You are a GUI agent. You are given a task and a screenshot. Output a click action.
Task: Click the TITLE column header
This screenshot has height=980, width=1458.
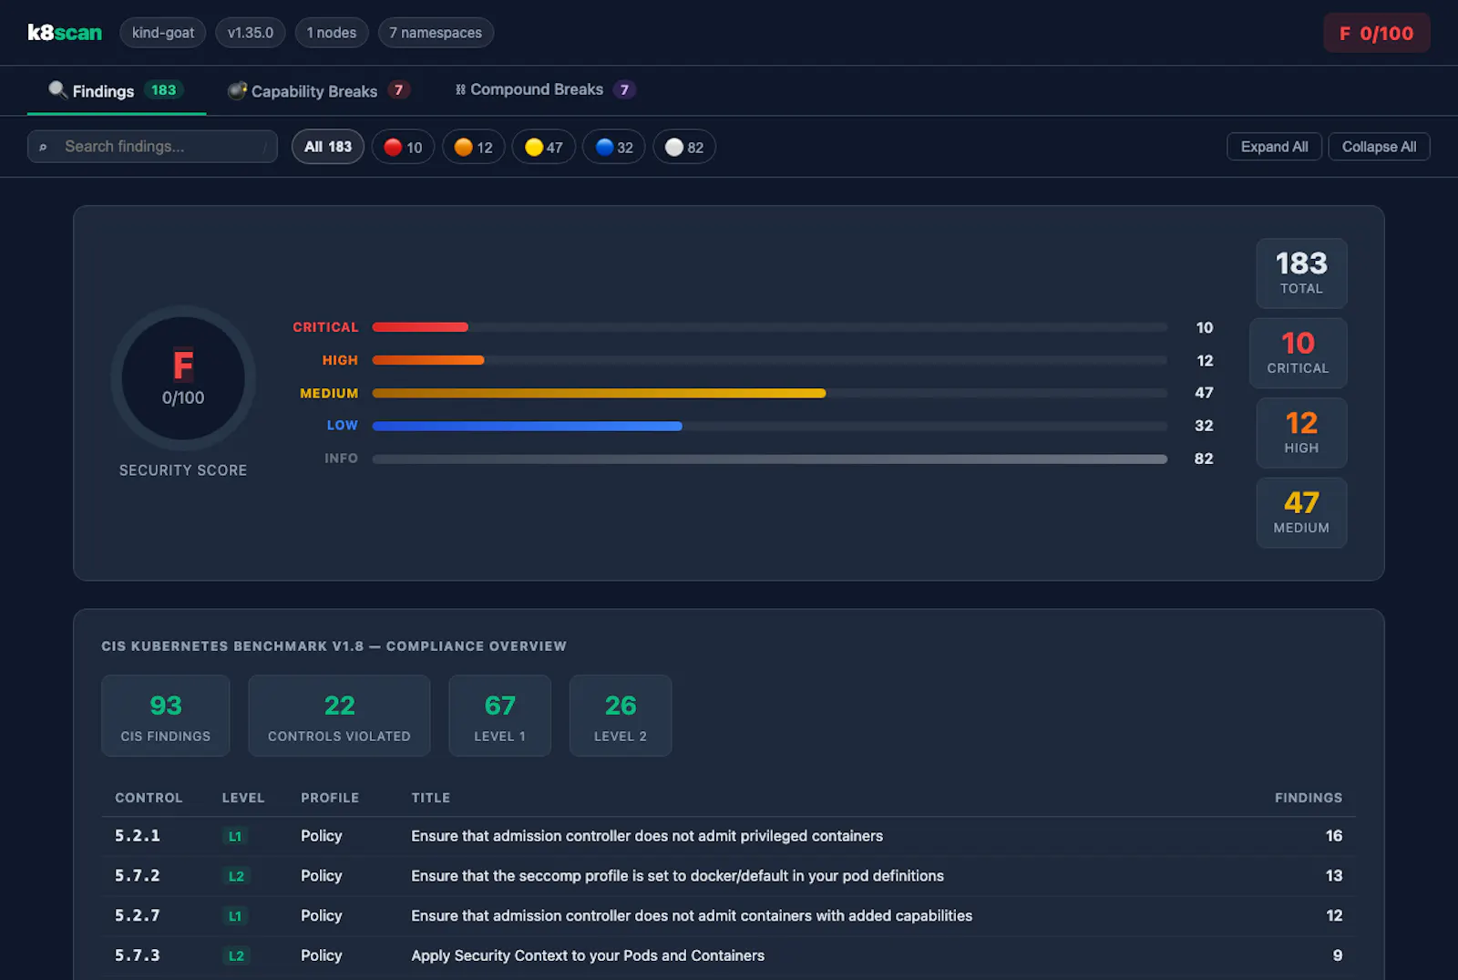point(431,798)
